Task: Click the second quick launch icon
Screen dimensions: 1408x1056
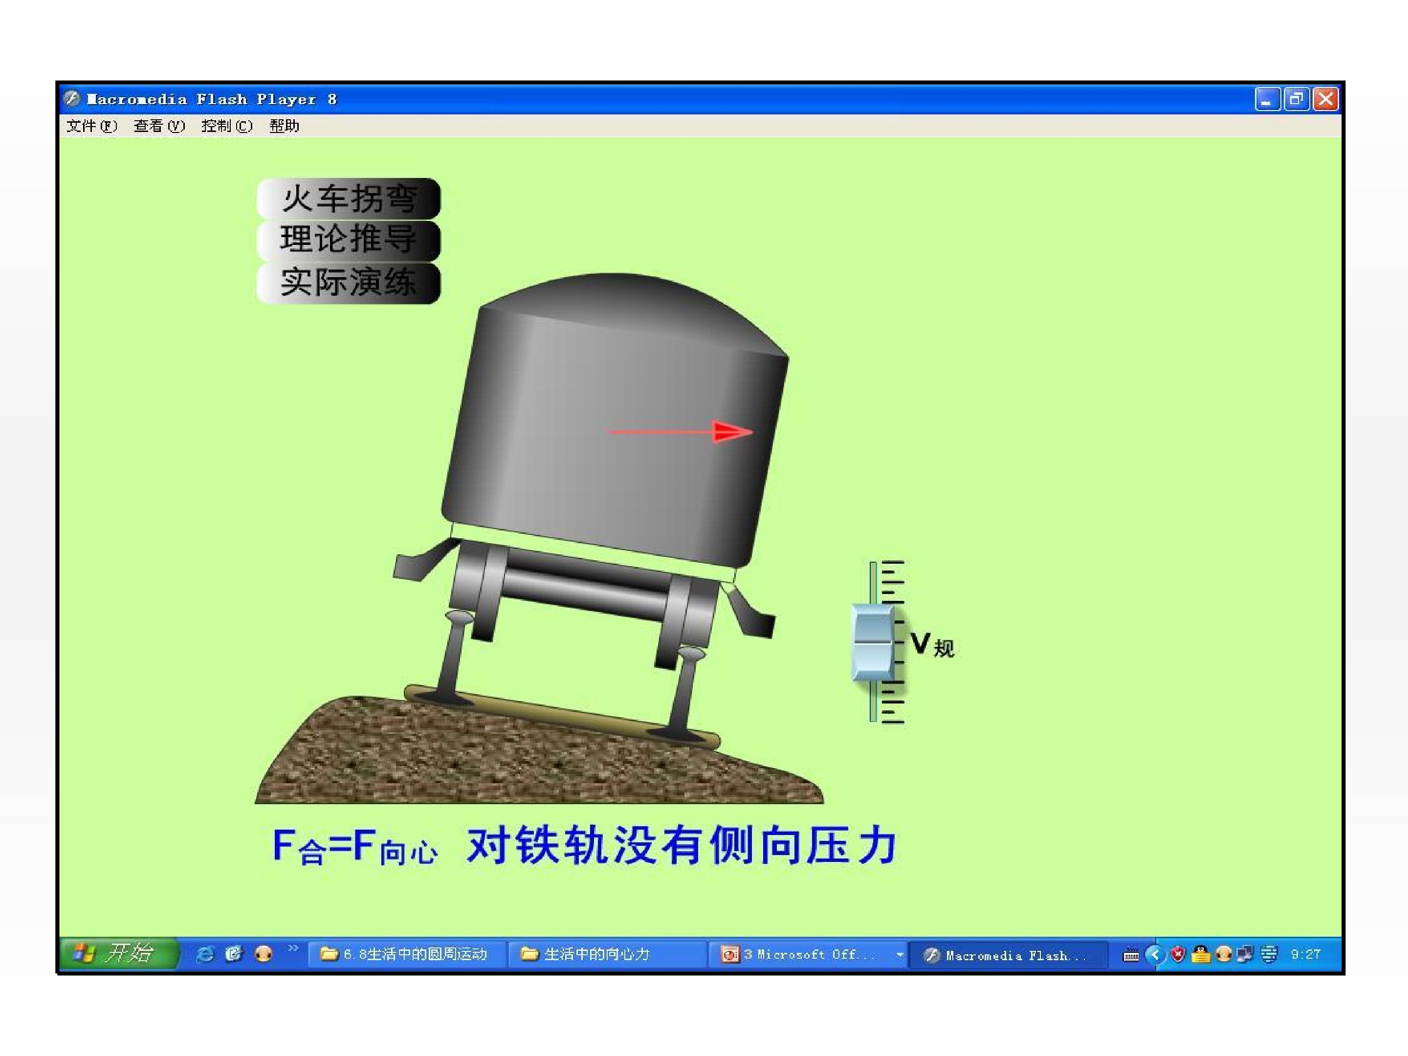Action: (x=234, y=953)
